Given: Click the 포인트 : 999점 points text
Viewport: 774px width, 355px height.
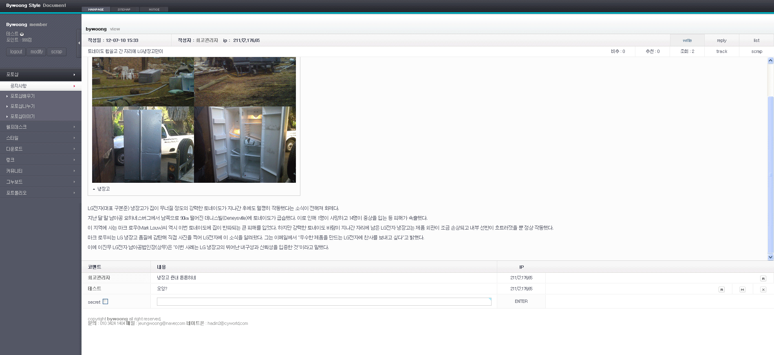Looking at the screenshot, I should (19, 40).
